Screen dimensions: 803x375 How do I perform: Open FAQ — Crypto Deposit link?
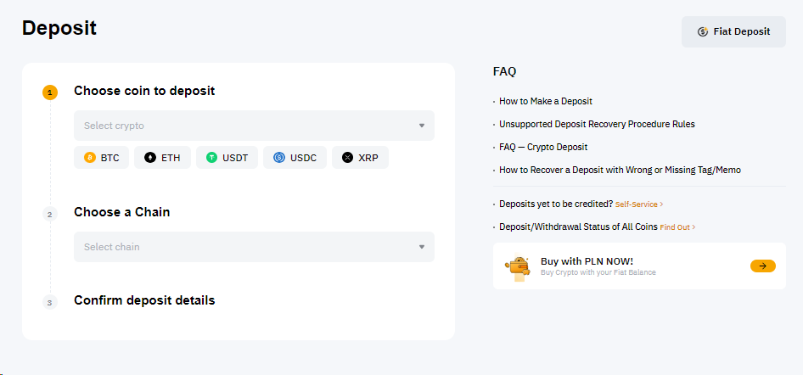point(542,147)
